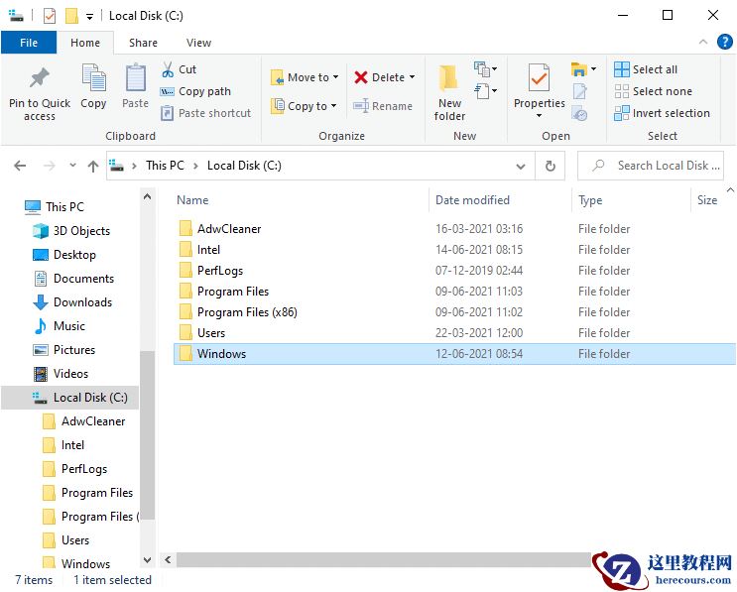This screenshot has height=592, width=737.
Task: Click Select all in ribbon
Action: pos(646,69)
